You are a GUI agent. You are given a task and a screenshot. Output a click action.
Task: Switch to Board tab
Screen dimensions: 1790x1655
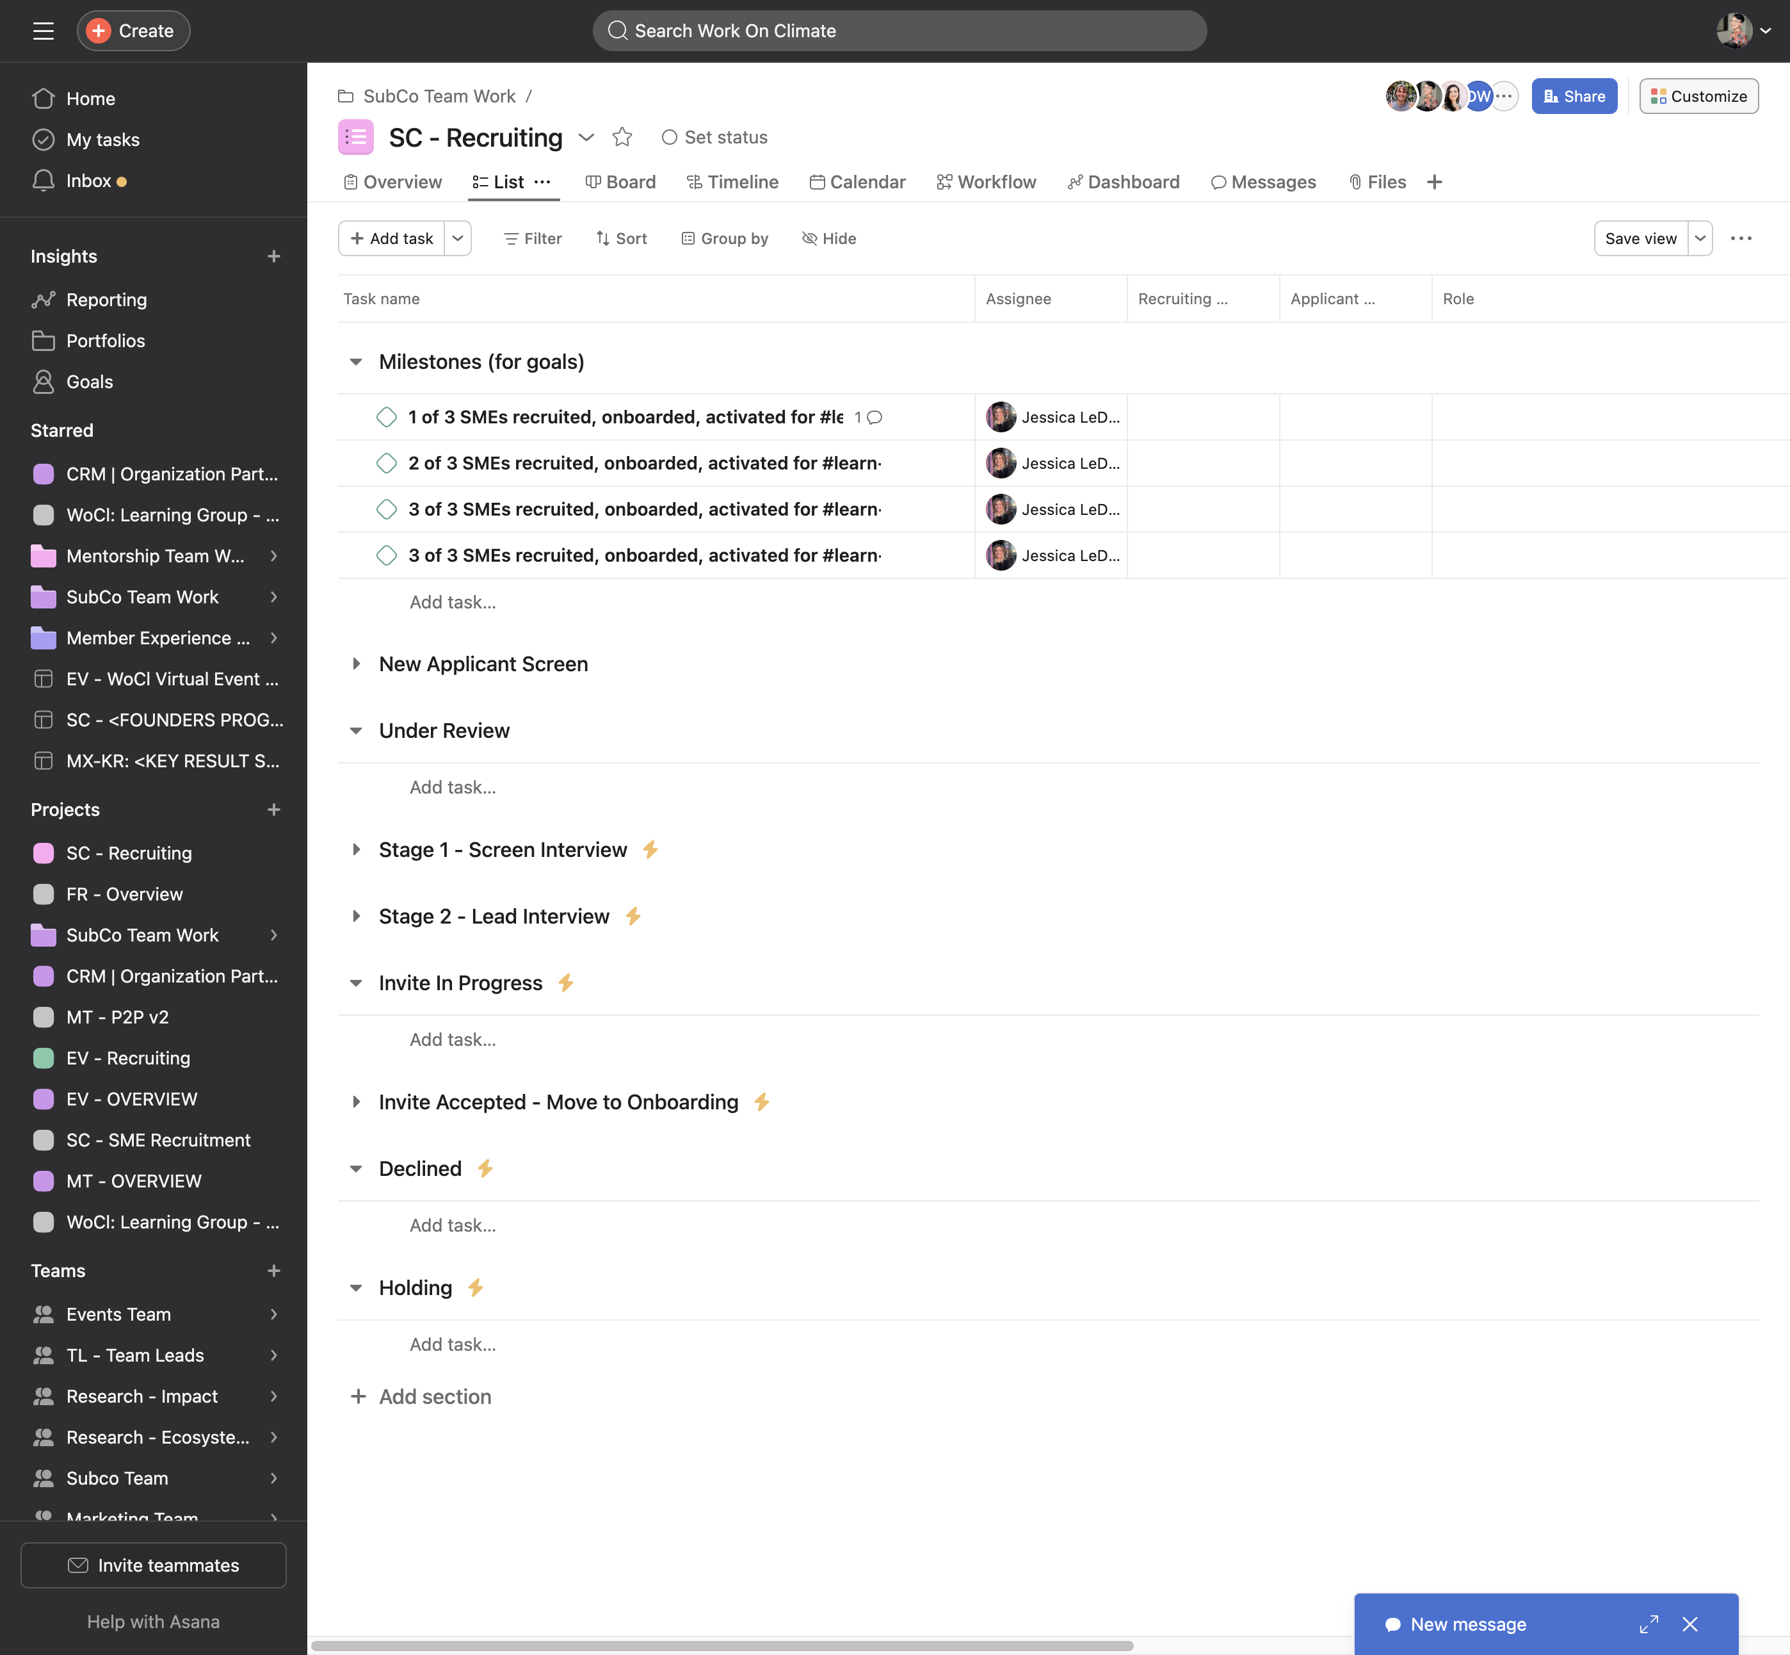pos(620,182)
